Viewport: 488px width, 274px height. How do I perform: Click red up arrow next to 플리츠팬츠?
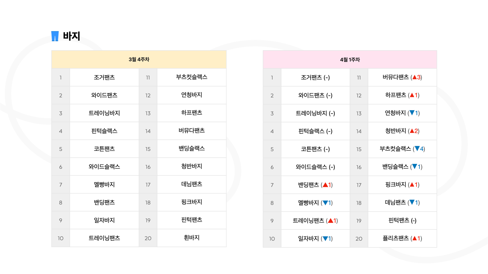pyautogui.click(x=415, y=238)
